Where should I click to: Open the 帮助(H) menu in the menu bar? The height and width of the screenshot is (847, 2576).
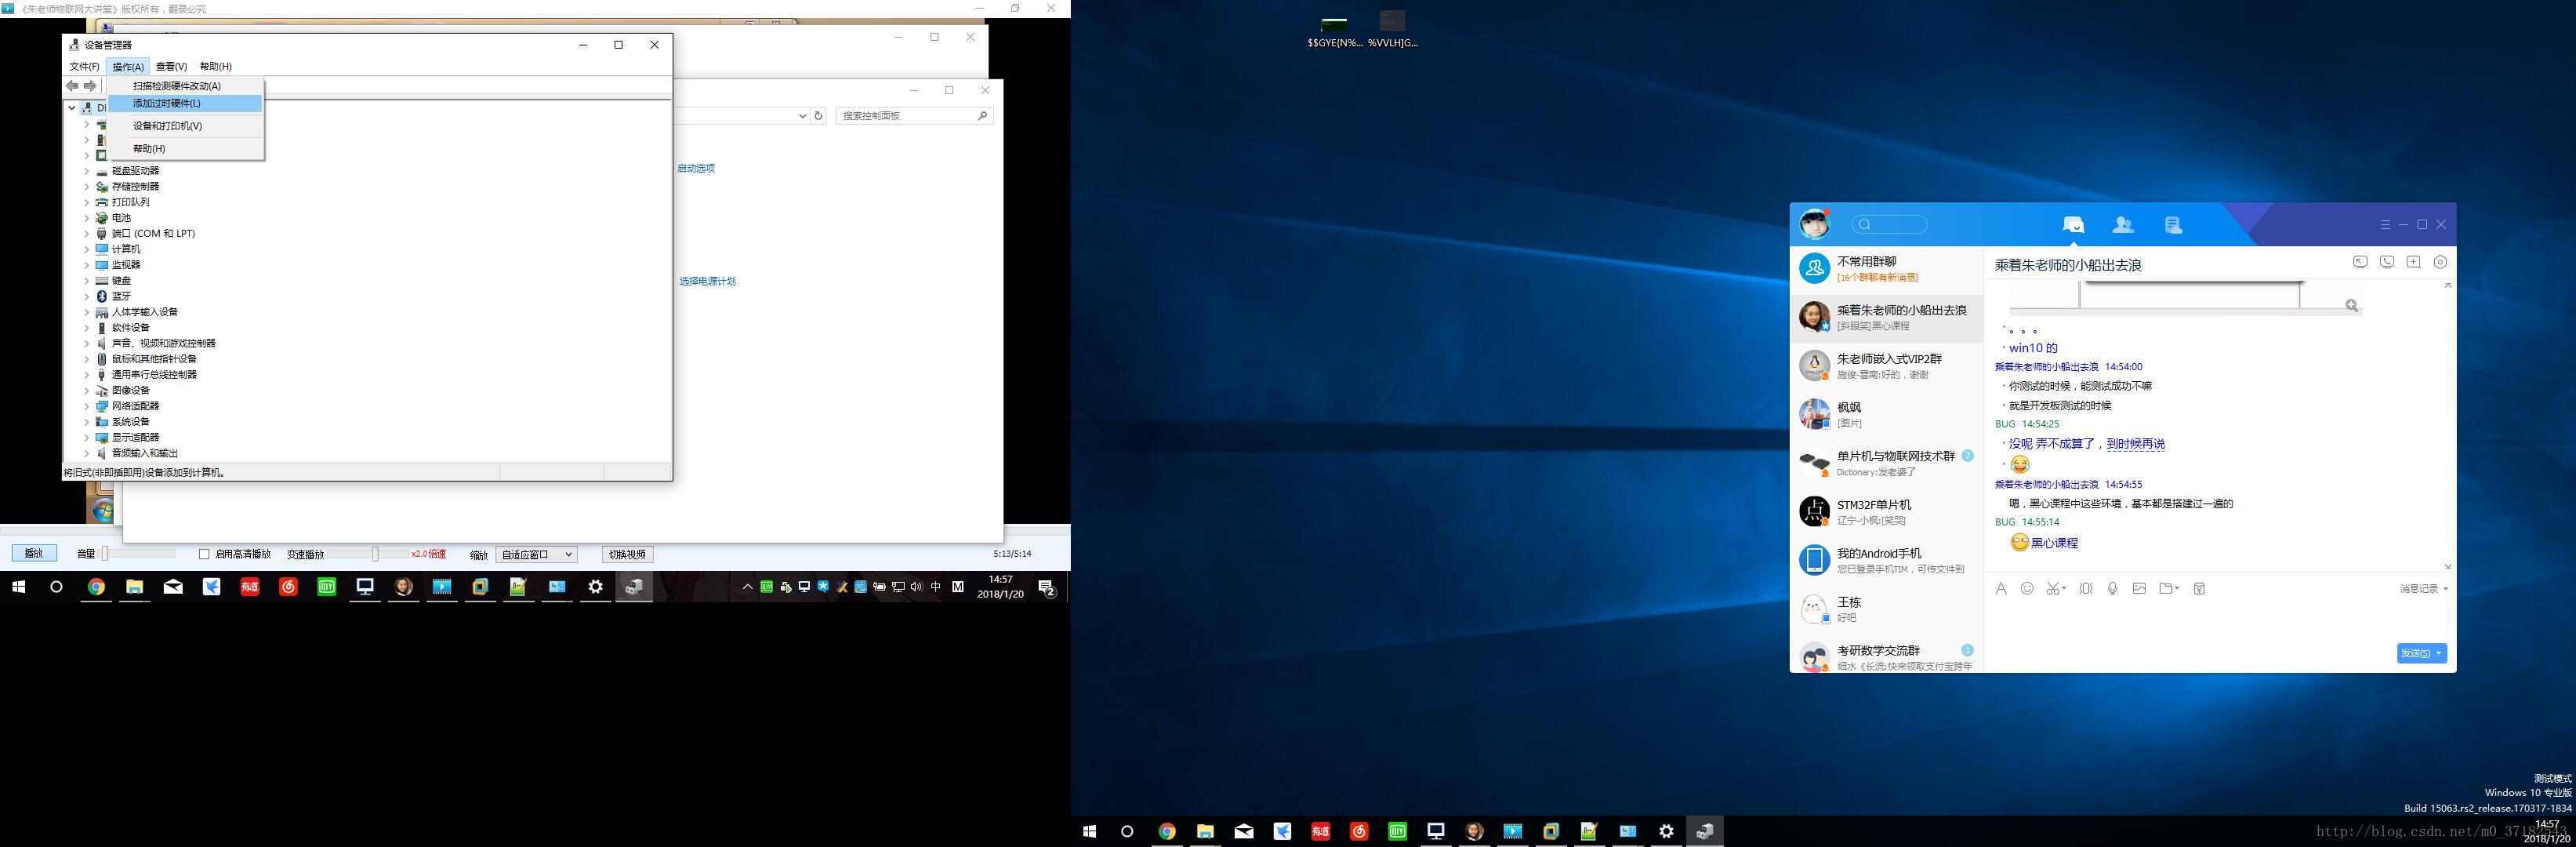coord(215,67)
